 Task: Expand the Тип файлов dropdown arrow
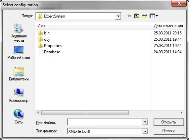tap(145, 131)
